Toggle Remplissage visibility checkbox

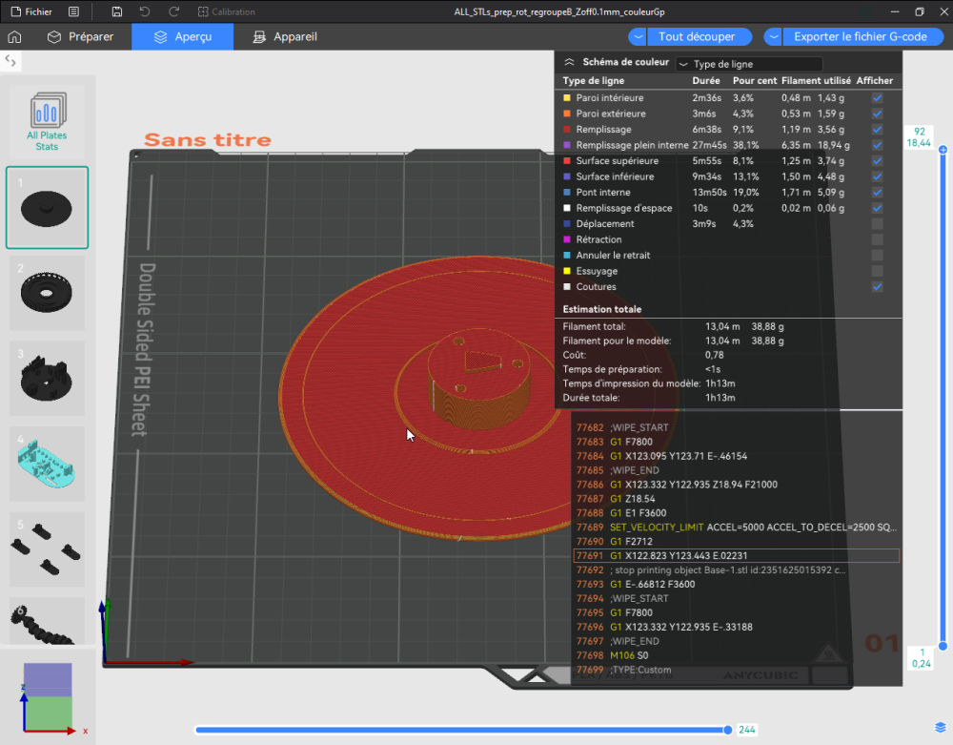tap(877, 130)
